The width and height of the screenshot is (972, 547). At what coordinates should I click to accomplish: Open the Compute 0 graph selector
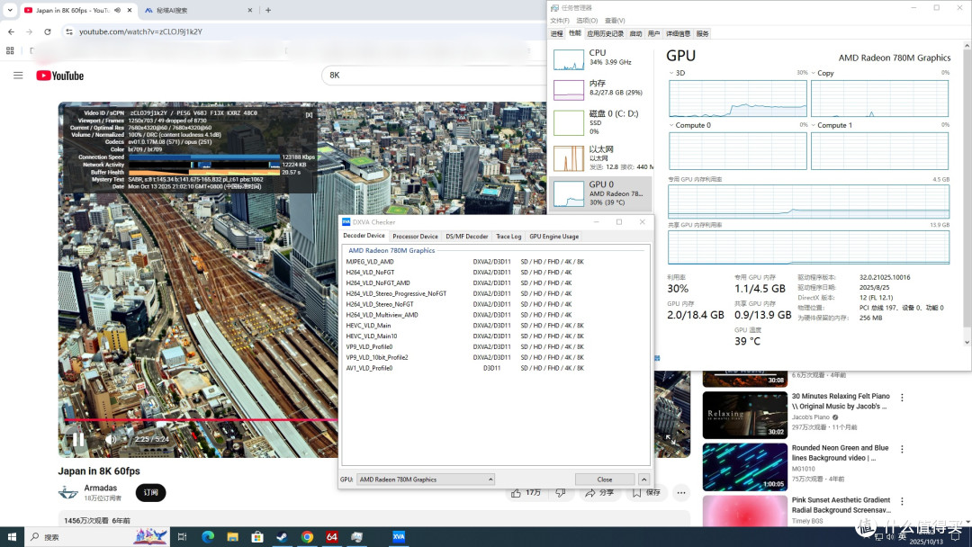click(x=671, y=125)
